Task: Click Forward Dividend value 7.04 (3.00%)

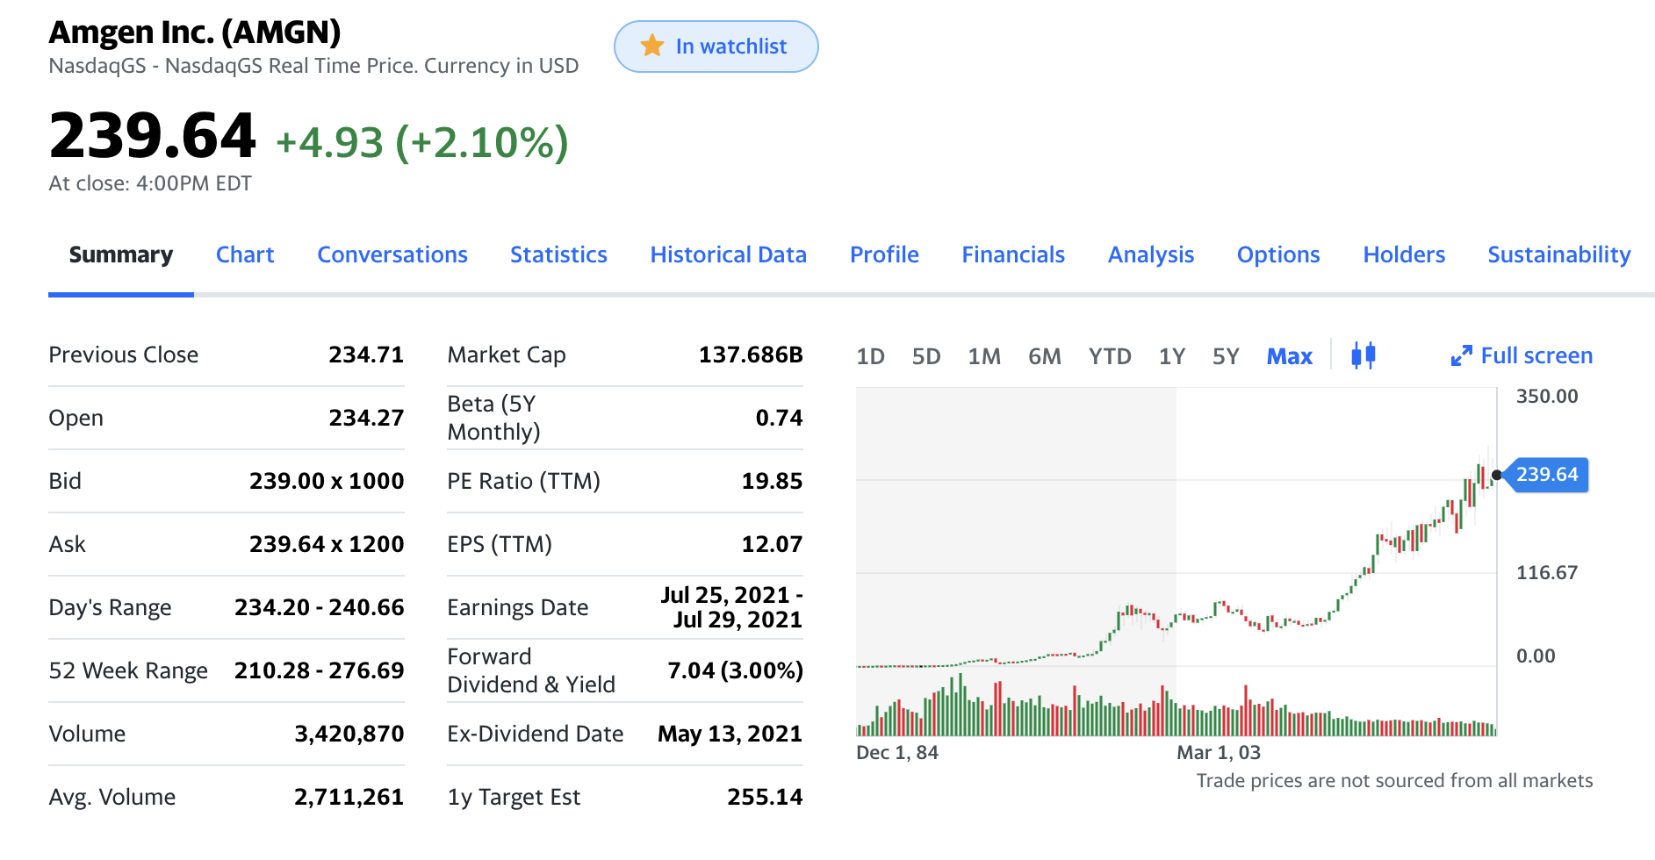Action: (735, 670)
